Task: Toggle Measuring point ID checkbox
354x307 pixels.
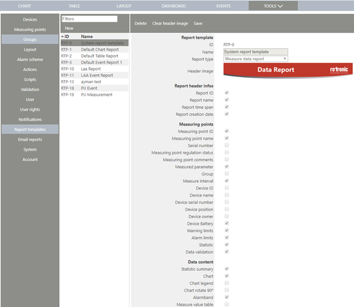Action: (227, 131)
